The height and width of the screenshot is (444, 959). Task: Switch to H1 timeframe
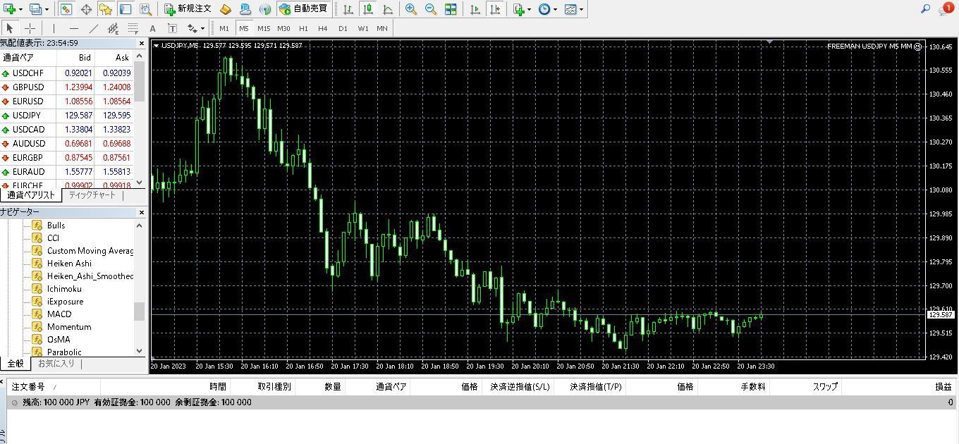pyautogui.click(x=303, y=28)
